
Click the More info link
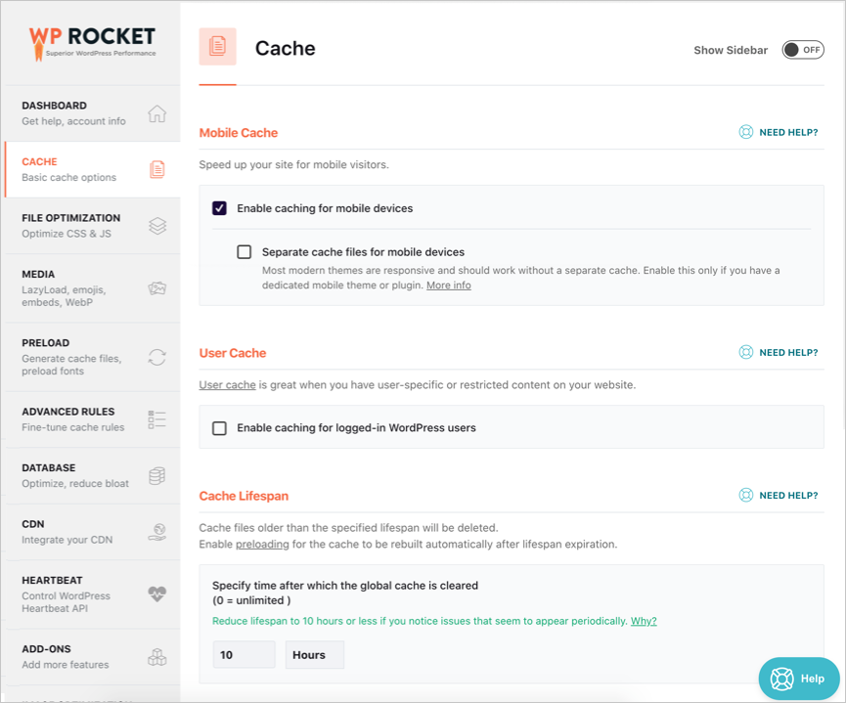[448, 286]
